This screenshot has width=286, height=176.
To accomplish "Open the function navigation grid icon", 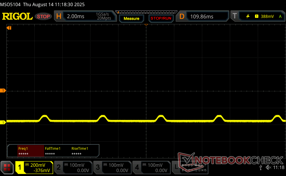I will [7, 167].
